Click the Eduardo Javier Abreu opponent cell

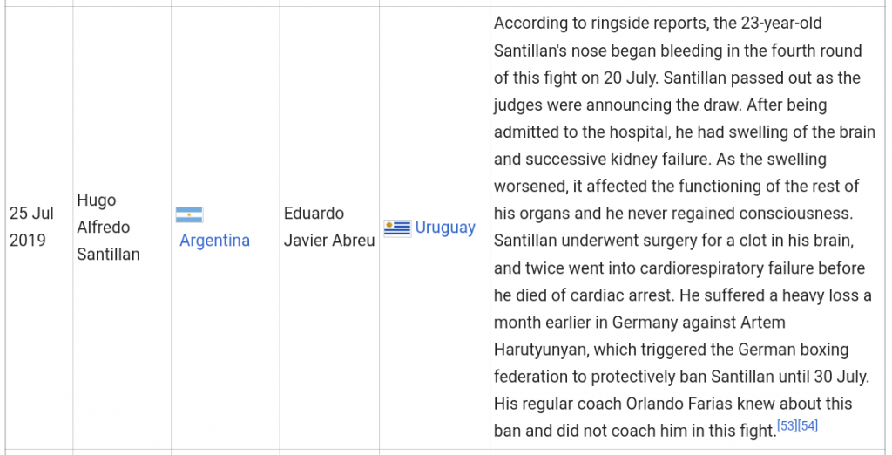329,227
